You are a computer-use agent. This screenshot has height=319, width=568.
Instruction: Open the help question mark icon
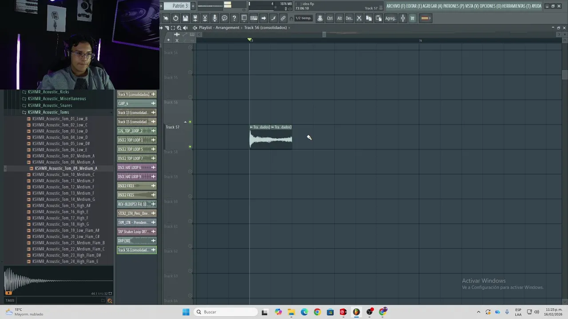pyautogui.click(x=234, y=18)
